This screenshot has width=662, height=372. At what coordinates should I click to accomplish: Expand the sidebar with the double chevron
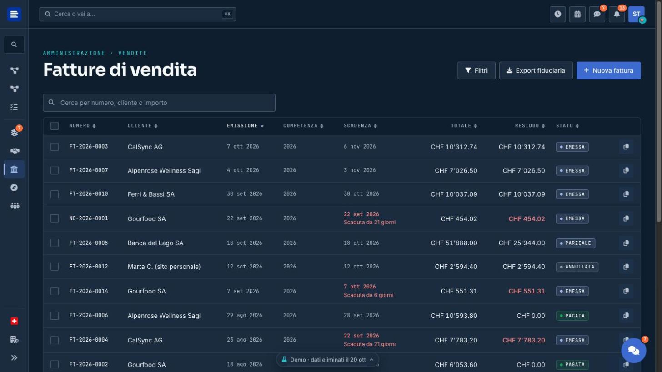pyautogui.click(x=14, y=357)
